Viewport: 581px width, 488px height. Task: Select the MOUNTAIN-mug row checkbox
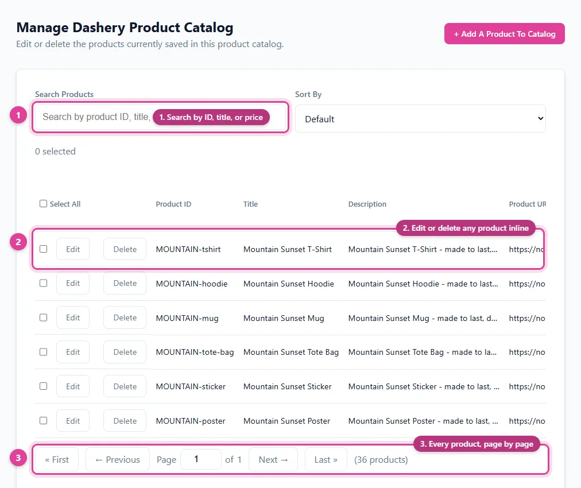click(44, 317)
